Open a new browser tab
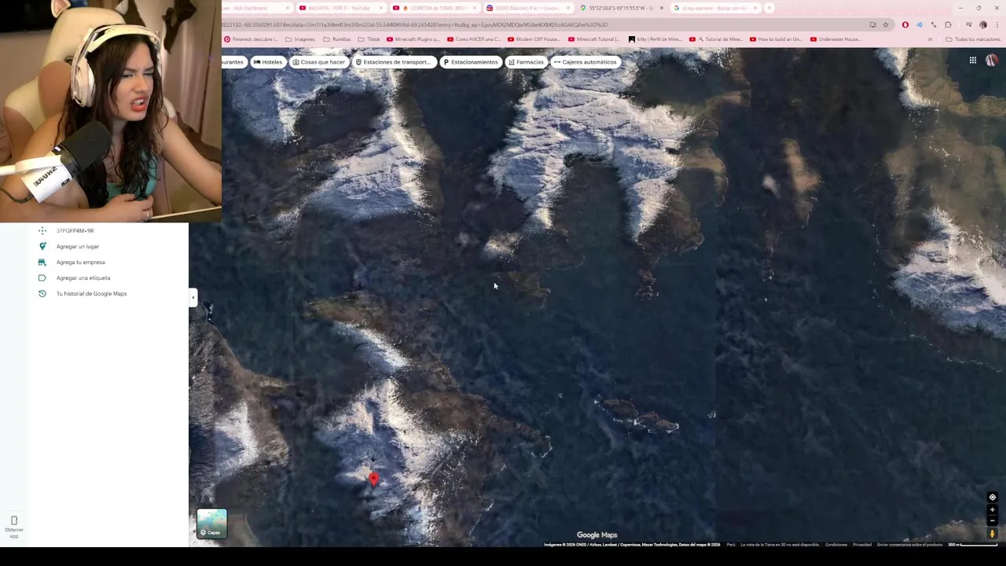This screenshot has width=1006, height=566. (770, 8)
